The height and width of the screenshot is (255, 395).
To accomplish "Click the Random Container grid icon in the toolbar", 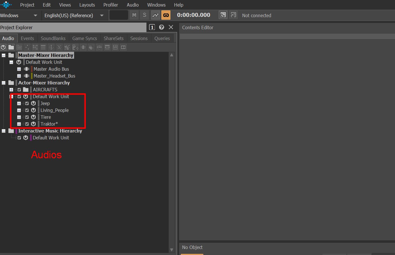I will point(35,47).
